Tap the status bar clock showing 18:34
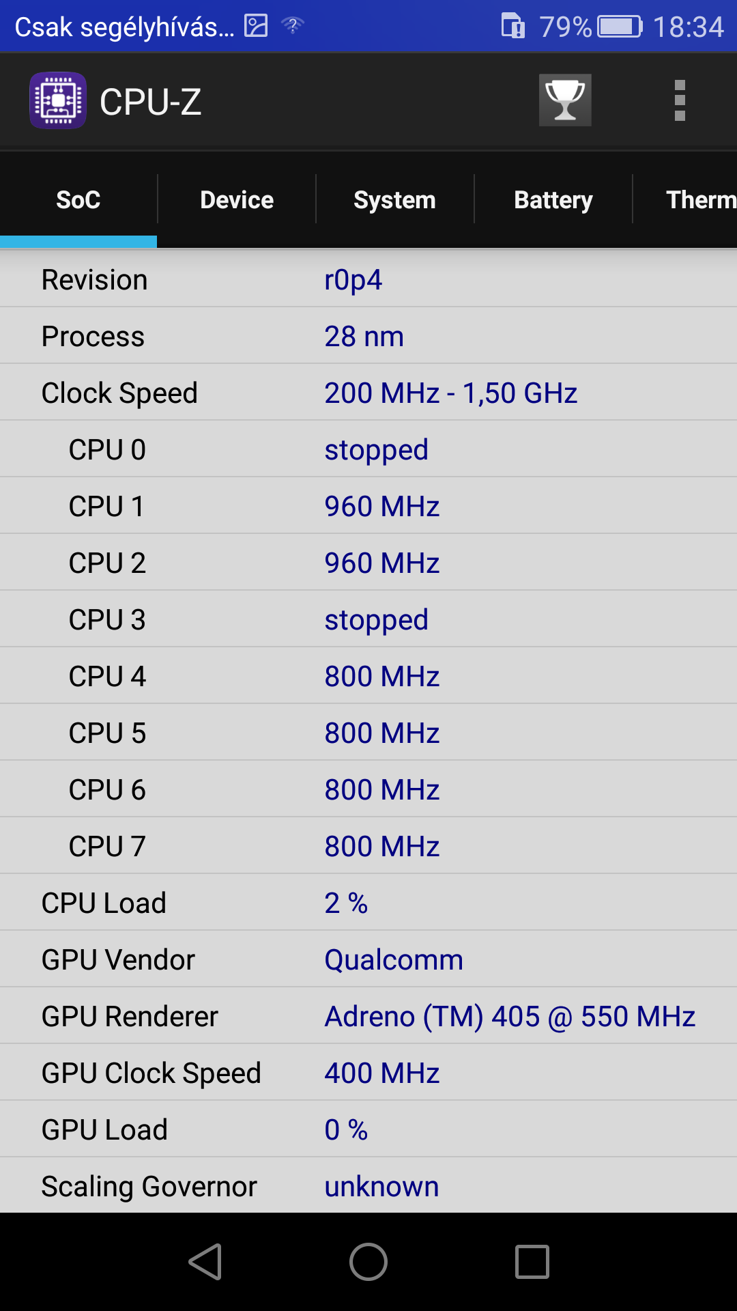Screen dimensions: 737x1311 point(688,27)
